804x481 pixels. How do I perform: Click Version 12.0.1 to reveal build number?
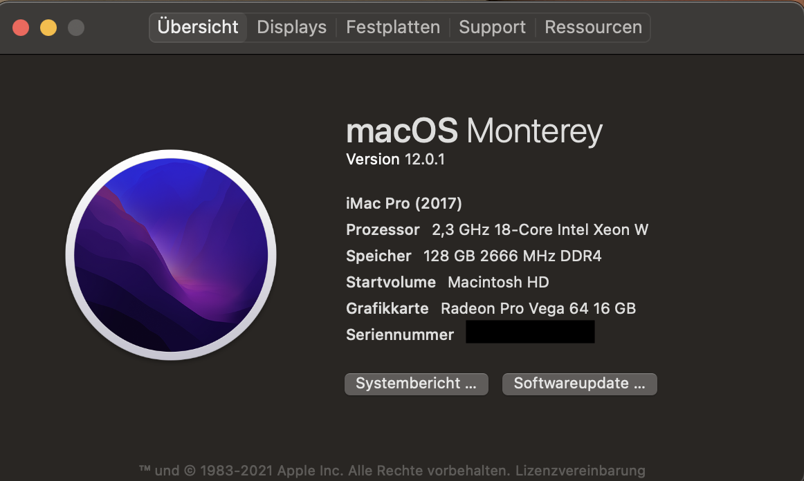click(x=395, y=160)
